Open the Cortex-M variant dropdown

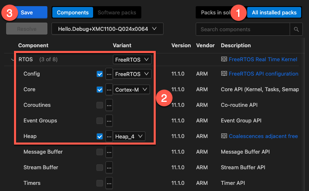click(132, 90)
